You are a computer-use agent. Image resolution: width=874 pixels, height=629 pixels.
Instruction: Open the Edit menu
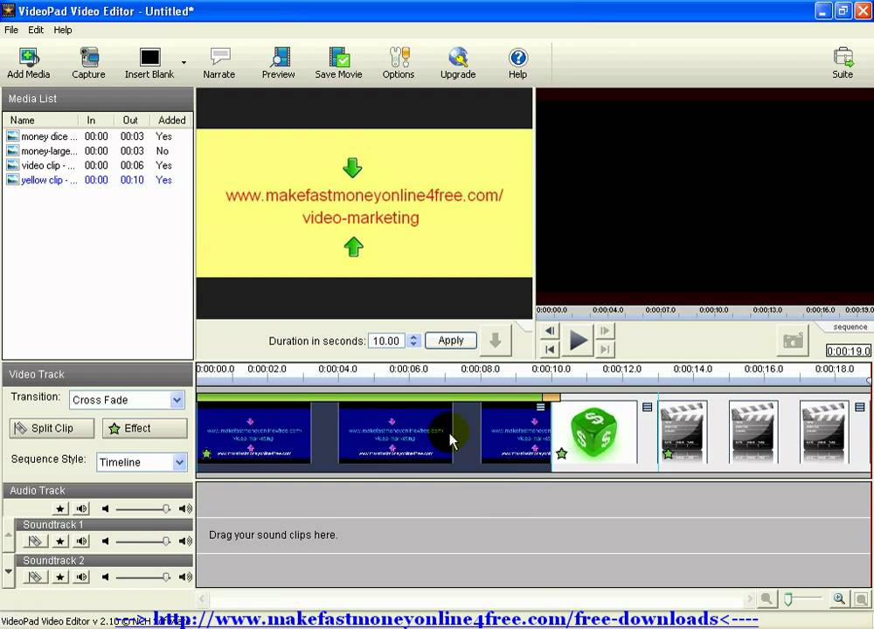click(x=36, y=30)
